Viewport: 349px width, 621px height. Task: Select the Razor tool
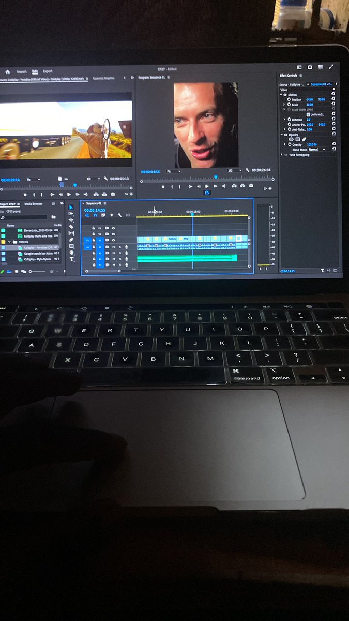point(71,227)
